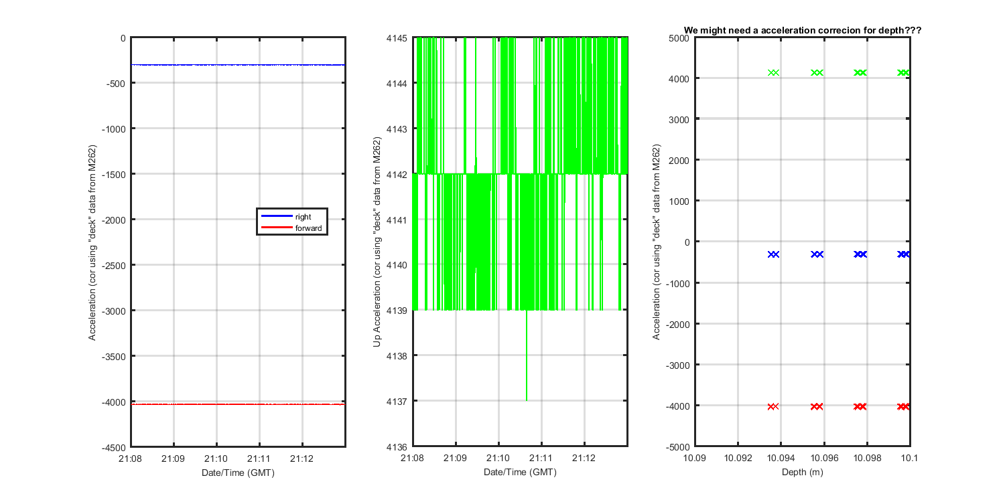Screen dimensions: 1005x502
Task: Click the blue x markers near depth 10.098
Action: click(860, 254)
